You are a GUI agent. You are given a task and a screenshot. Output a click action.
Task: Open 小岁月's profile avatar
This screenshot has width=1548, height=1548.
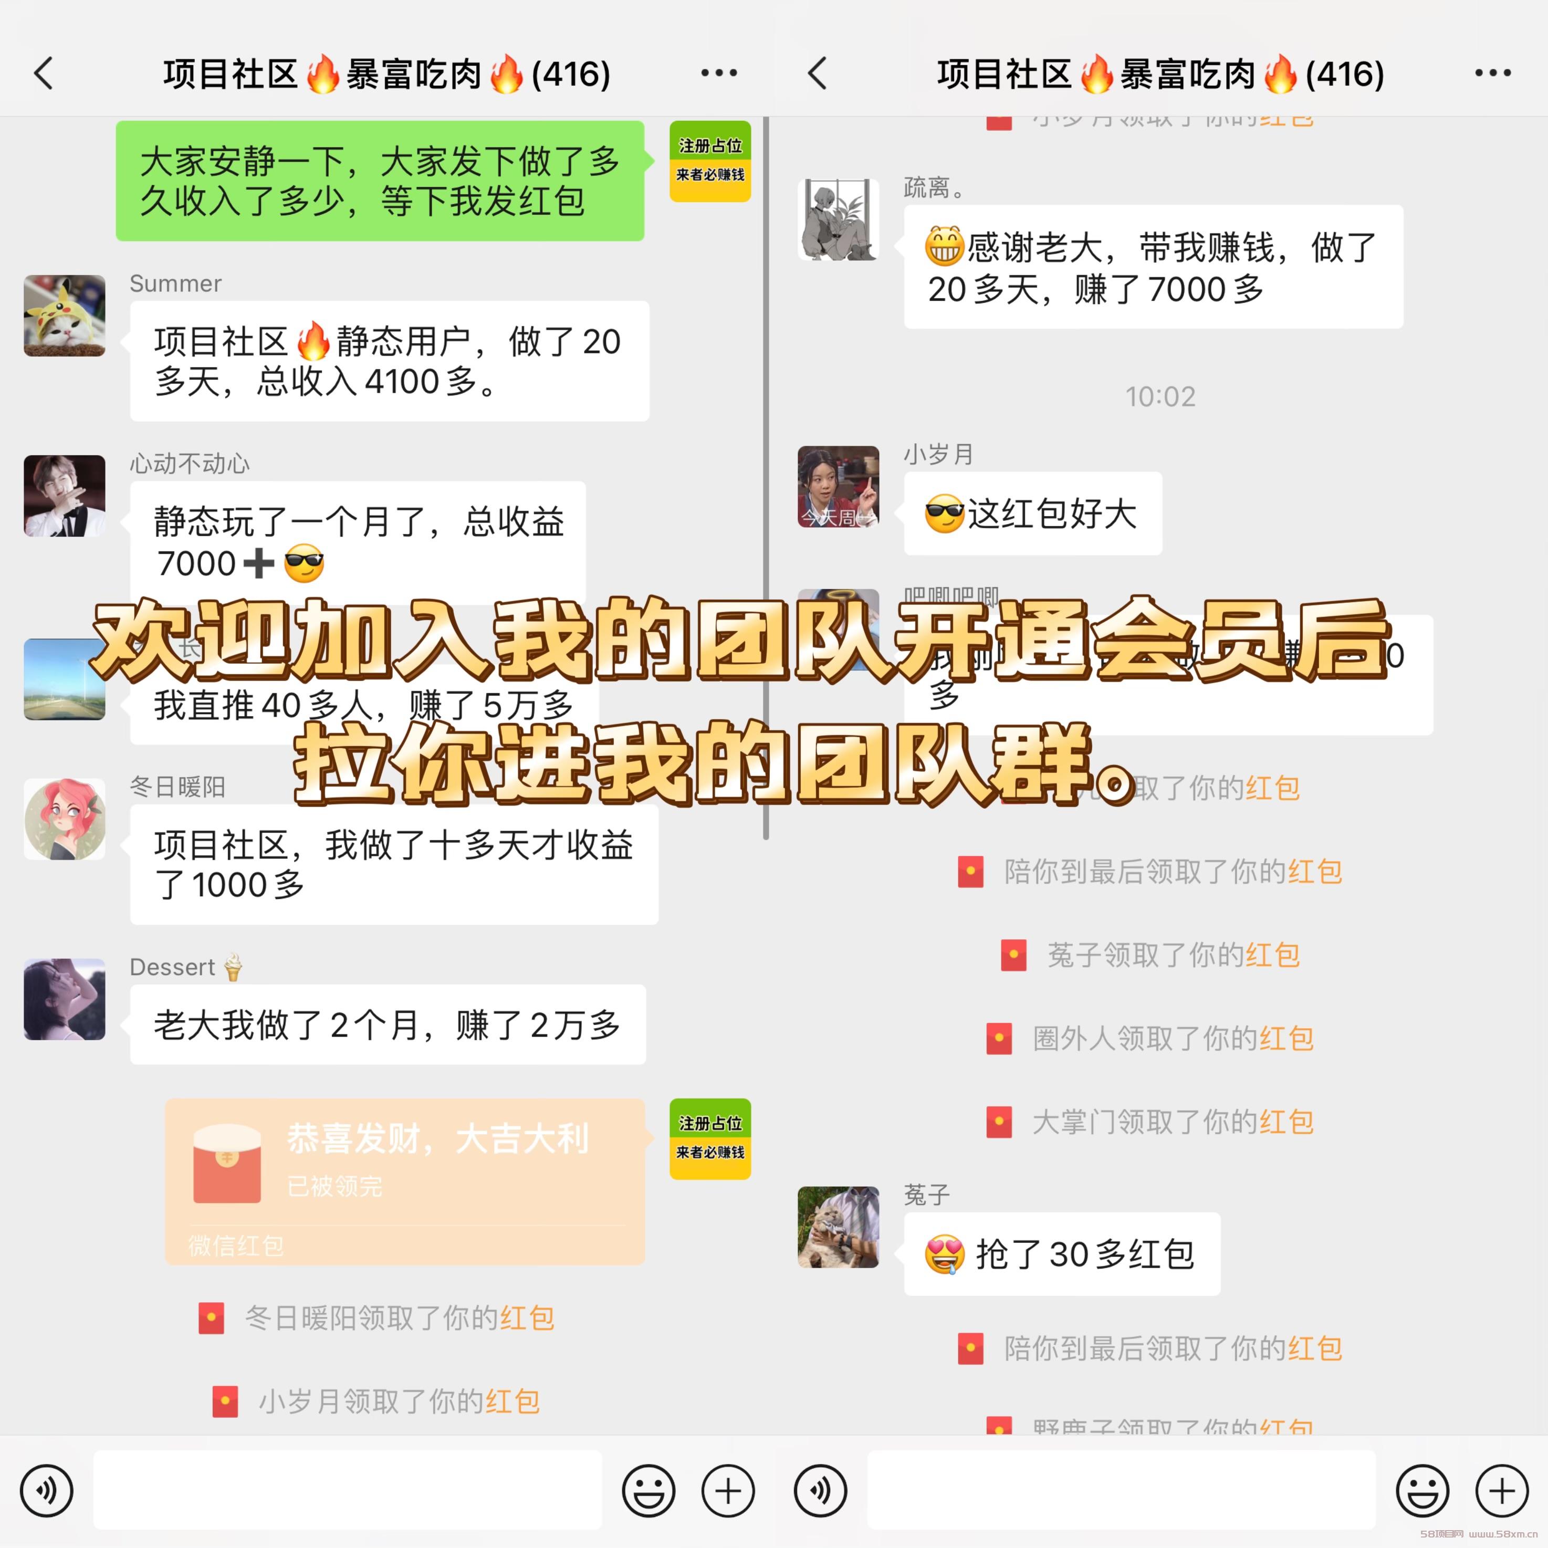(838, 487)
